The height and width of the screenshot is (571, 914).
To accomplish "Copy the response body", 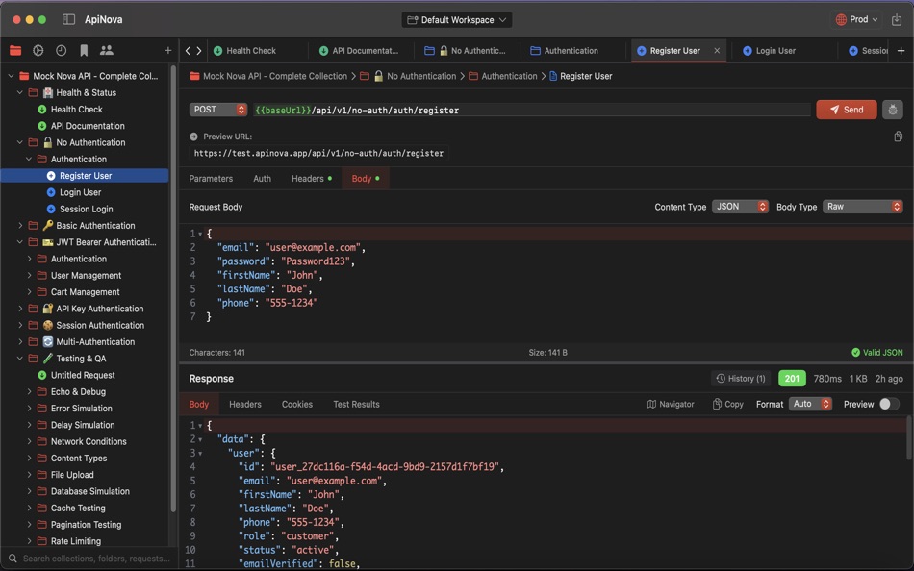I will click(x=728, y=404).
